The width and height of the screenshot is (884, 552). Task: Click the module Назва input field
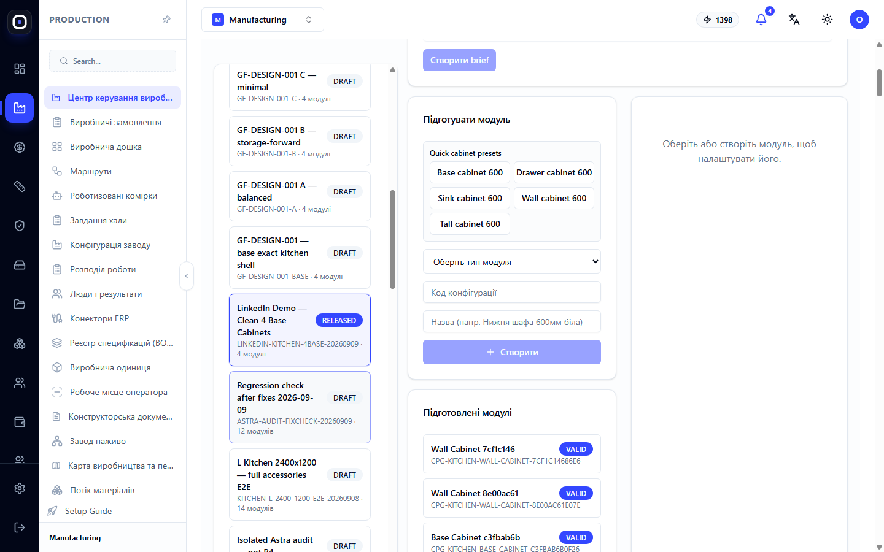512,321
